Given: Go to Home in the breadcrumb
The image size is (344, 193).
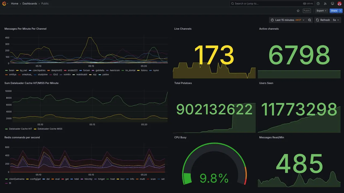Looking at the screenshot, I should coord(15,3).
